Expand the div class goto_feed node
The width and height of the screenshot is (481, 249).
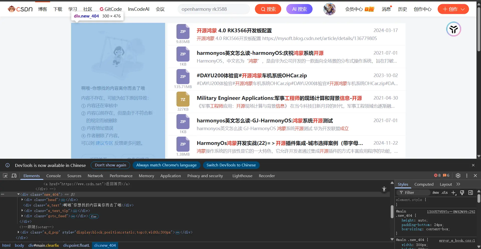(x=22, y=216)
